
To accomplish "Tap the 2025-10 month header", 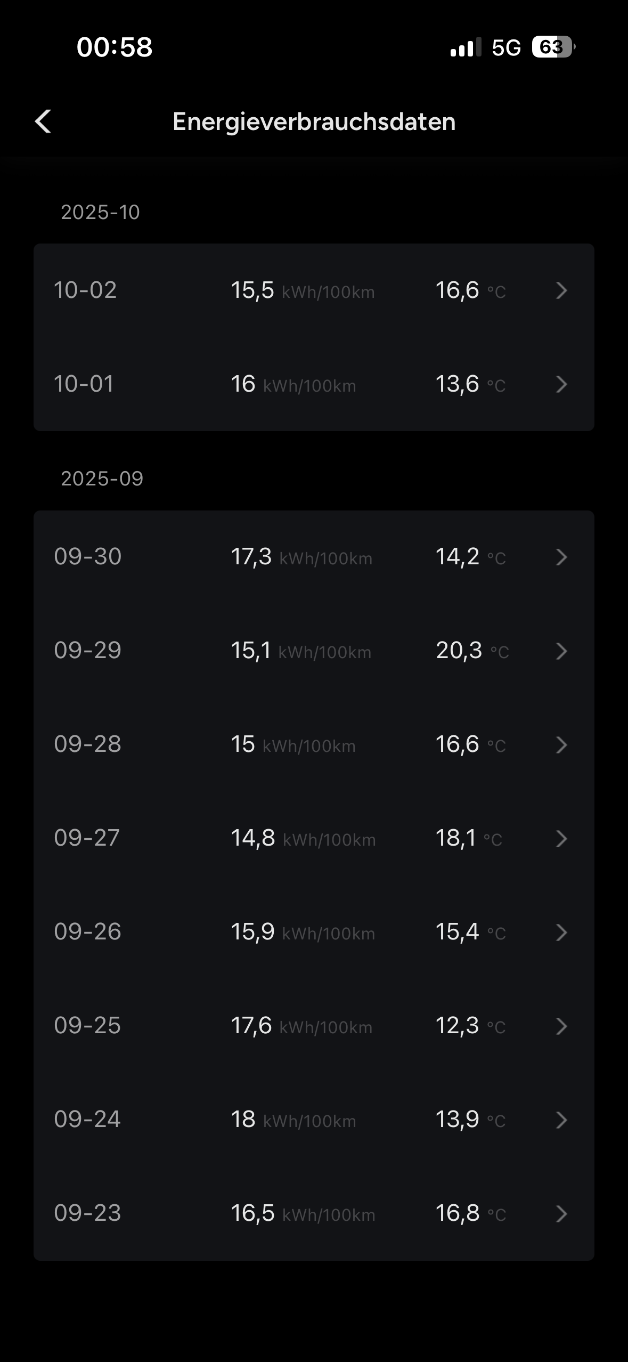I will (100, 212).
